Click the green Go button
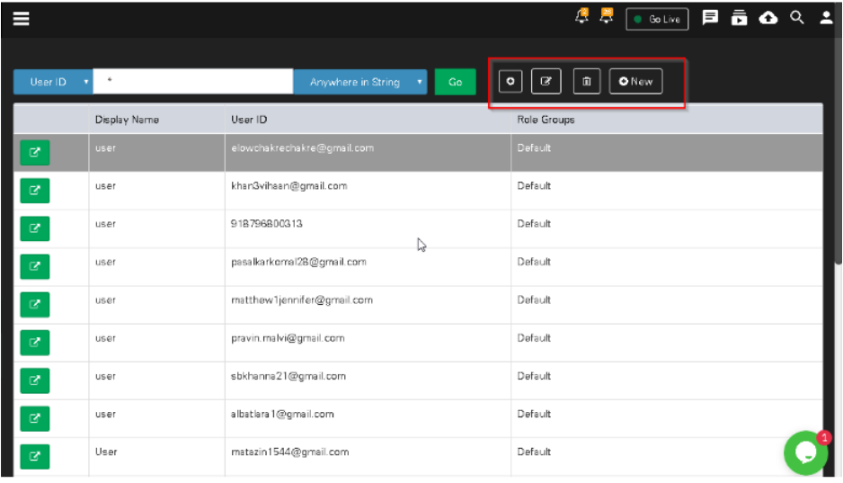 (455, 82)
